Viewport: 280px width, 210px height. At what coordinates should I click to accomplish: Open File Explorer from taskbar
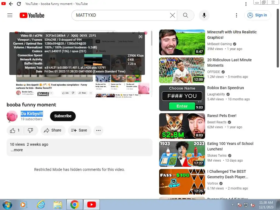[58, 205]
